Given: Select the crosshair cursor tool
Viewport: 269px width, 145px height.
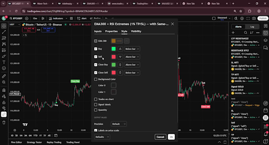Looking at the screenshot, I should 4,26.
